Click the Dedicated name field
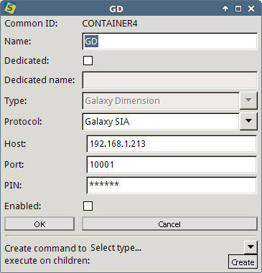 (x=170, y=80)
